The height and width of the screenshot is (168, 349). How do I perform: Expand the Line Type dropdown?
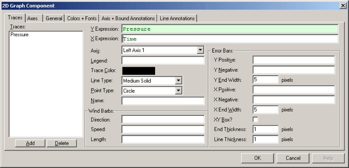pos(179,81)
